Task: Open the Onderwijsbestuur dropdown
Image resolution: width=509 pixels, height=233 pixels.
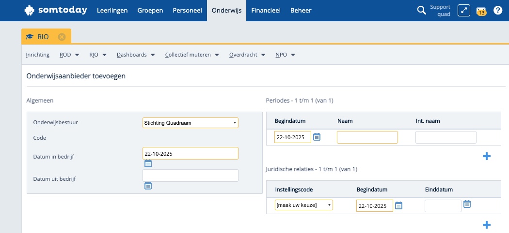Action: (x=191, y=123)
